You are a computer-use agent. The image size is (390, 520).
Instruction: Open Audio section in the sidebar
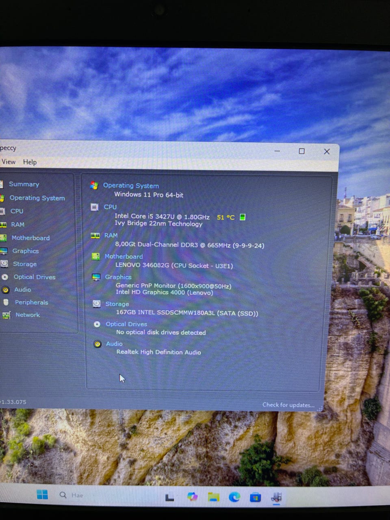pos(22,290)
